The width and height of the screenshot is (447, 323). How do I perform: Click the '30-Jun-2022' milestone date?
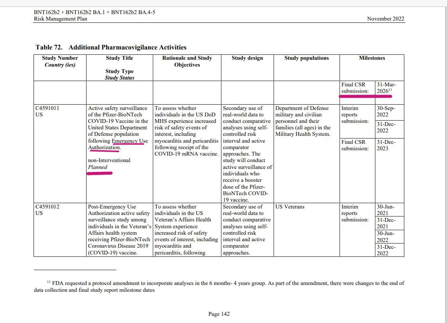click(x=386, y=237)
